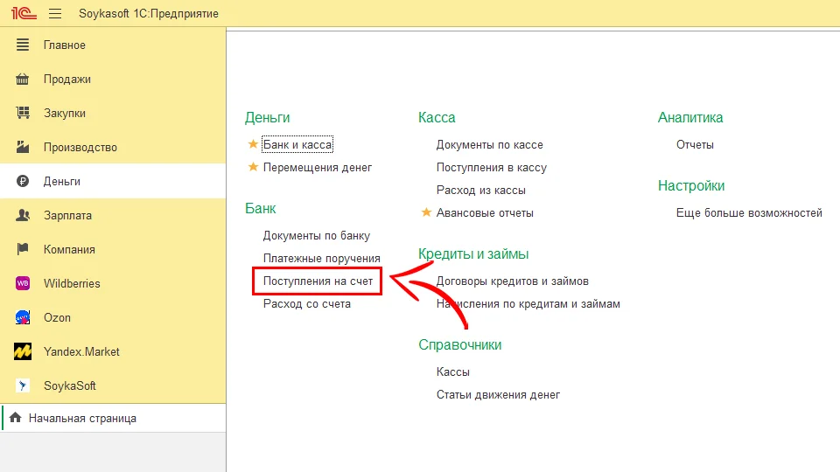This screenshot has height=472, width=840.
Task: Click the Ozon logo icon
Action: click(24, 317)
